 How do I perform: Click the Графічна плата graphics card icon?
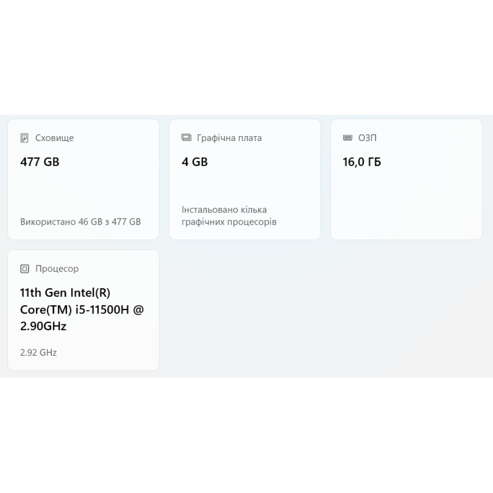pyautogui.click(x=186, y=138)
